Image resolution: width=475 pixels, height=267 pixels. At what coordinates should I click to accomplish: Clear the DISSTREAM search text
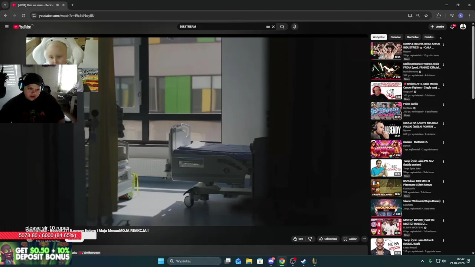tap(273, 27)
